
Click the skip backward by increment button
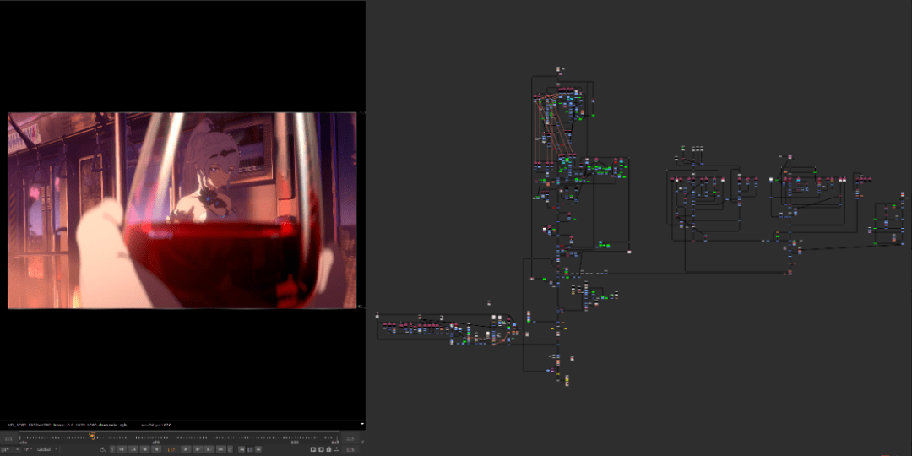[x=242, y=449]
